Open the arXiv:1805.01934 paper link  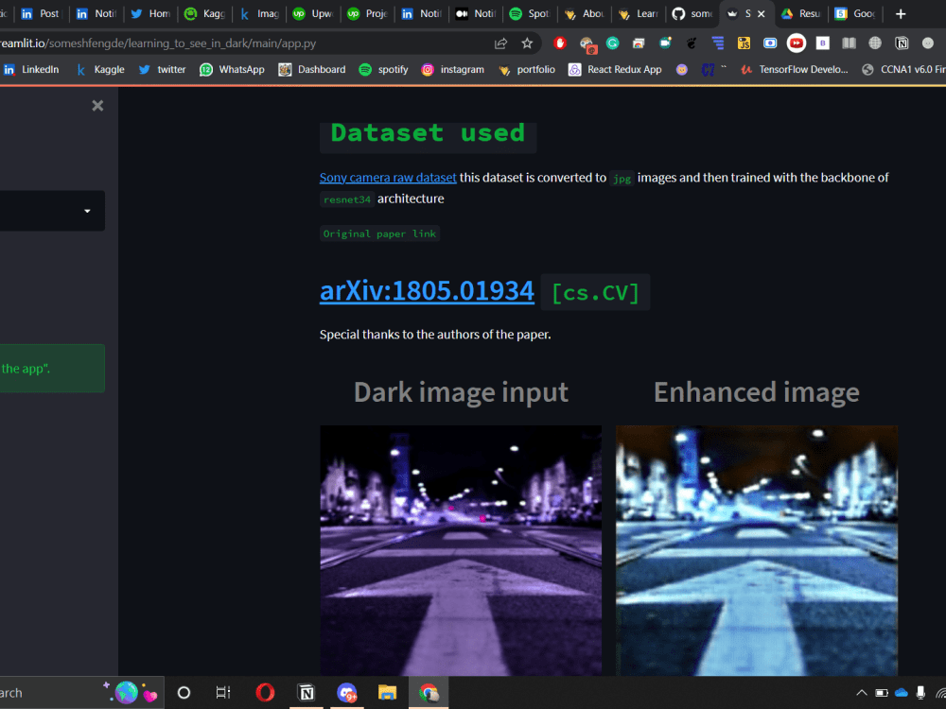[427, 291]
